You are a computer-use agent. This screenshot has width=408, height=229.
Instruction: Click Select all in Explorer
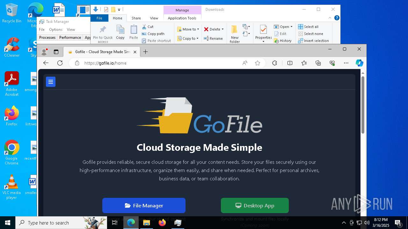click(x=308, y=27)
